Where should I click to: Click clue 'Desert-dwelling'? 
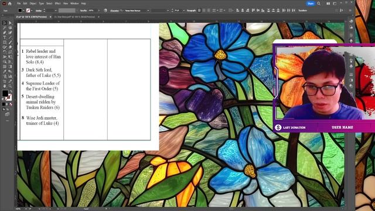click(40, 97)
